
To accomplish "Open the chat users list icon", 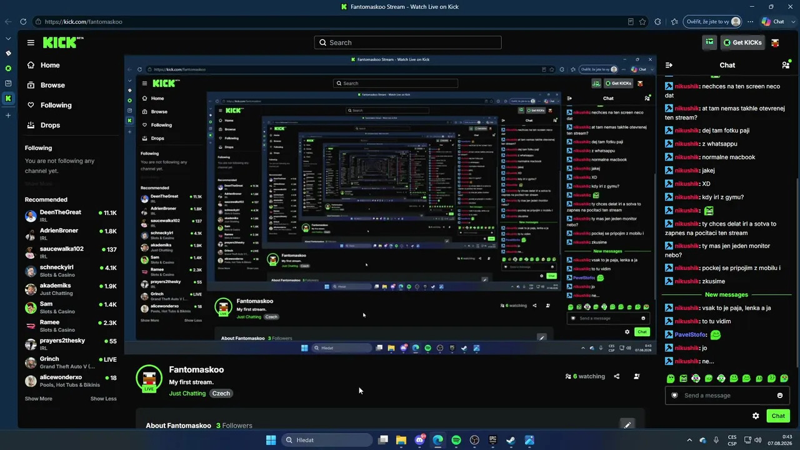I will point(786,65).
